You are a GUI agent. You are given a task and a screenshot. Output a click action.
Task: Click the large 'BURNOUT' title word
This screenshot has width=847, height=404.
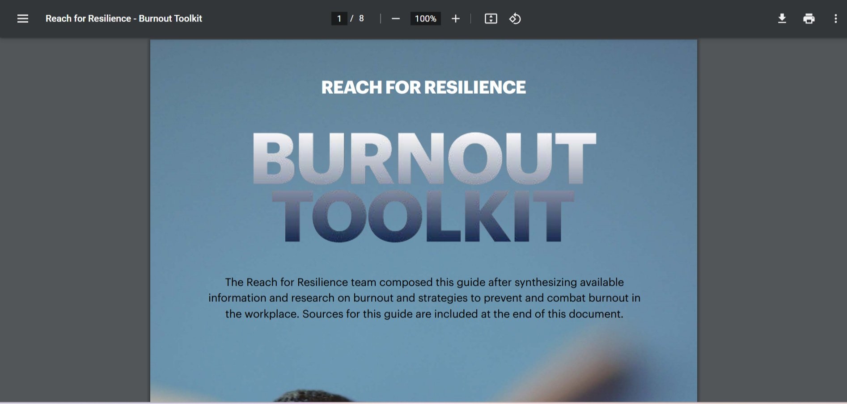pos(424,158)
